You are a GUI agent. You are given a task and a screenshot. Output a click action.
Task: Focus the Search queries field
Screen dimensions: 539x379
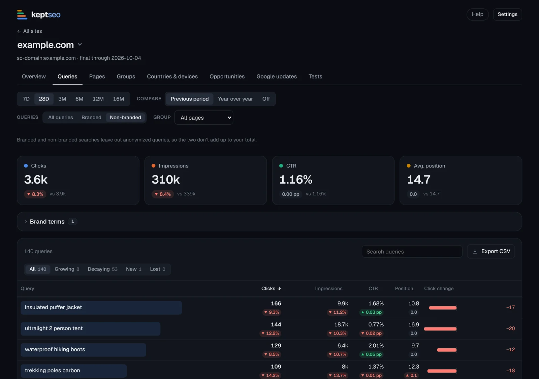[412, 252]
